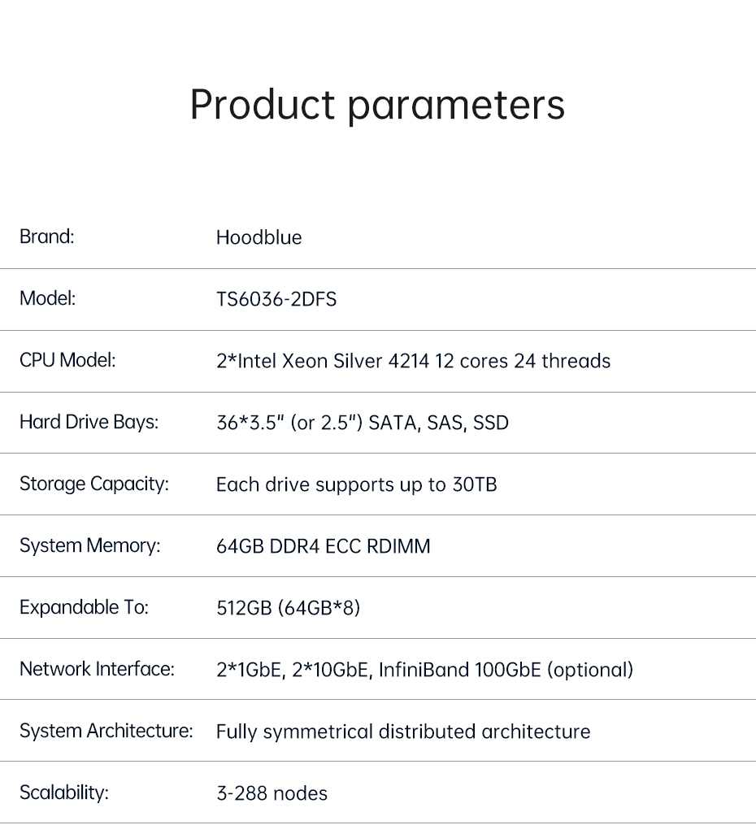Click the "Storage Capacity:" label
Image resolution: width=756 pixels, height=825 pixels.
coord(93,484)
